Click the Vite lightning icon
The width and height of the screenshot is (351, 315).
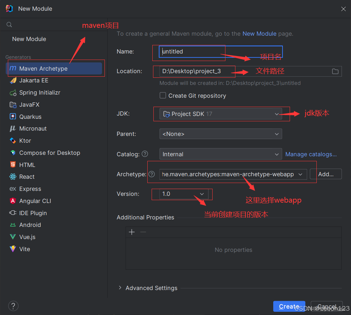coord(13,249)
